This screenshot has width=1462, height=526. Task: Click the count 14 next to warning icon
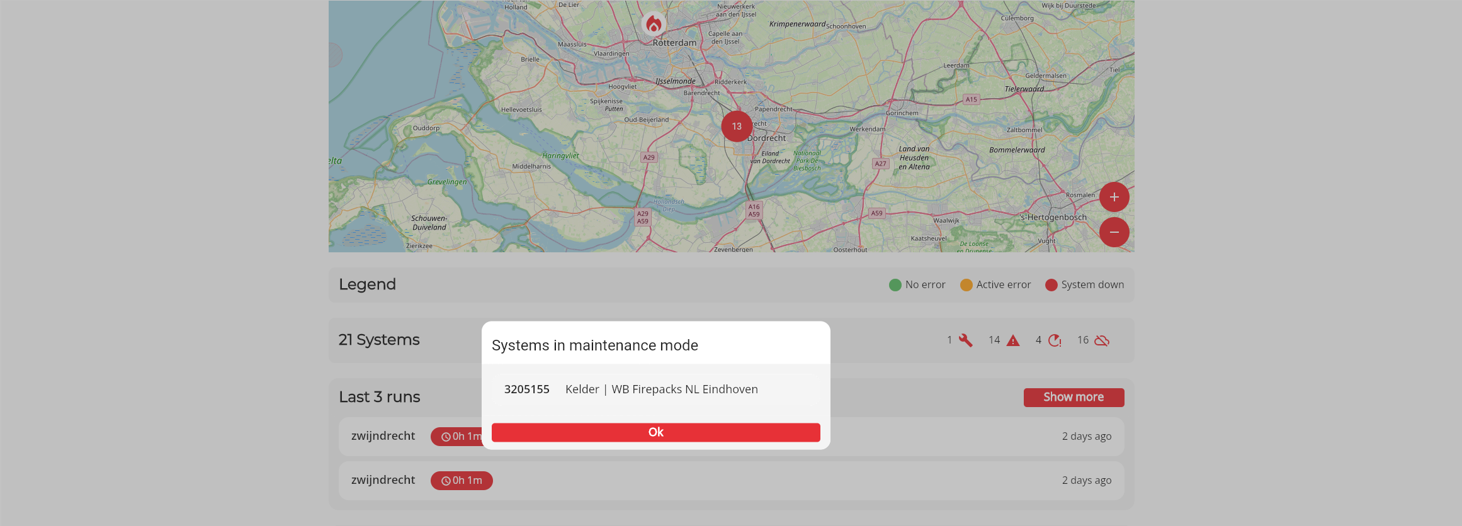point(994,340)
